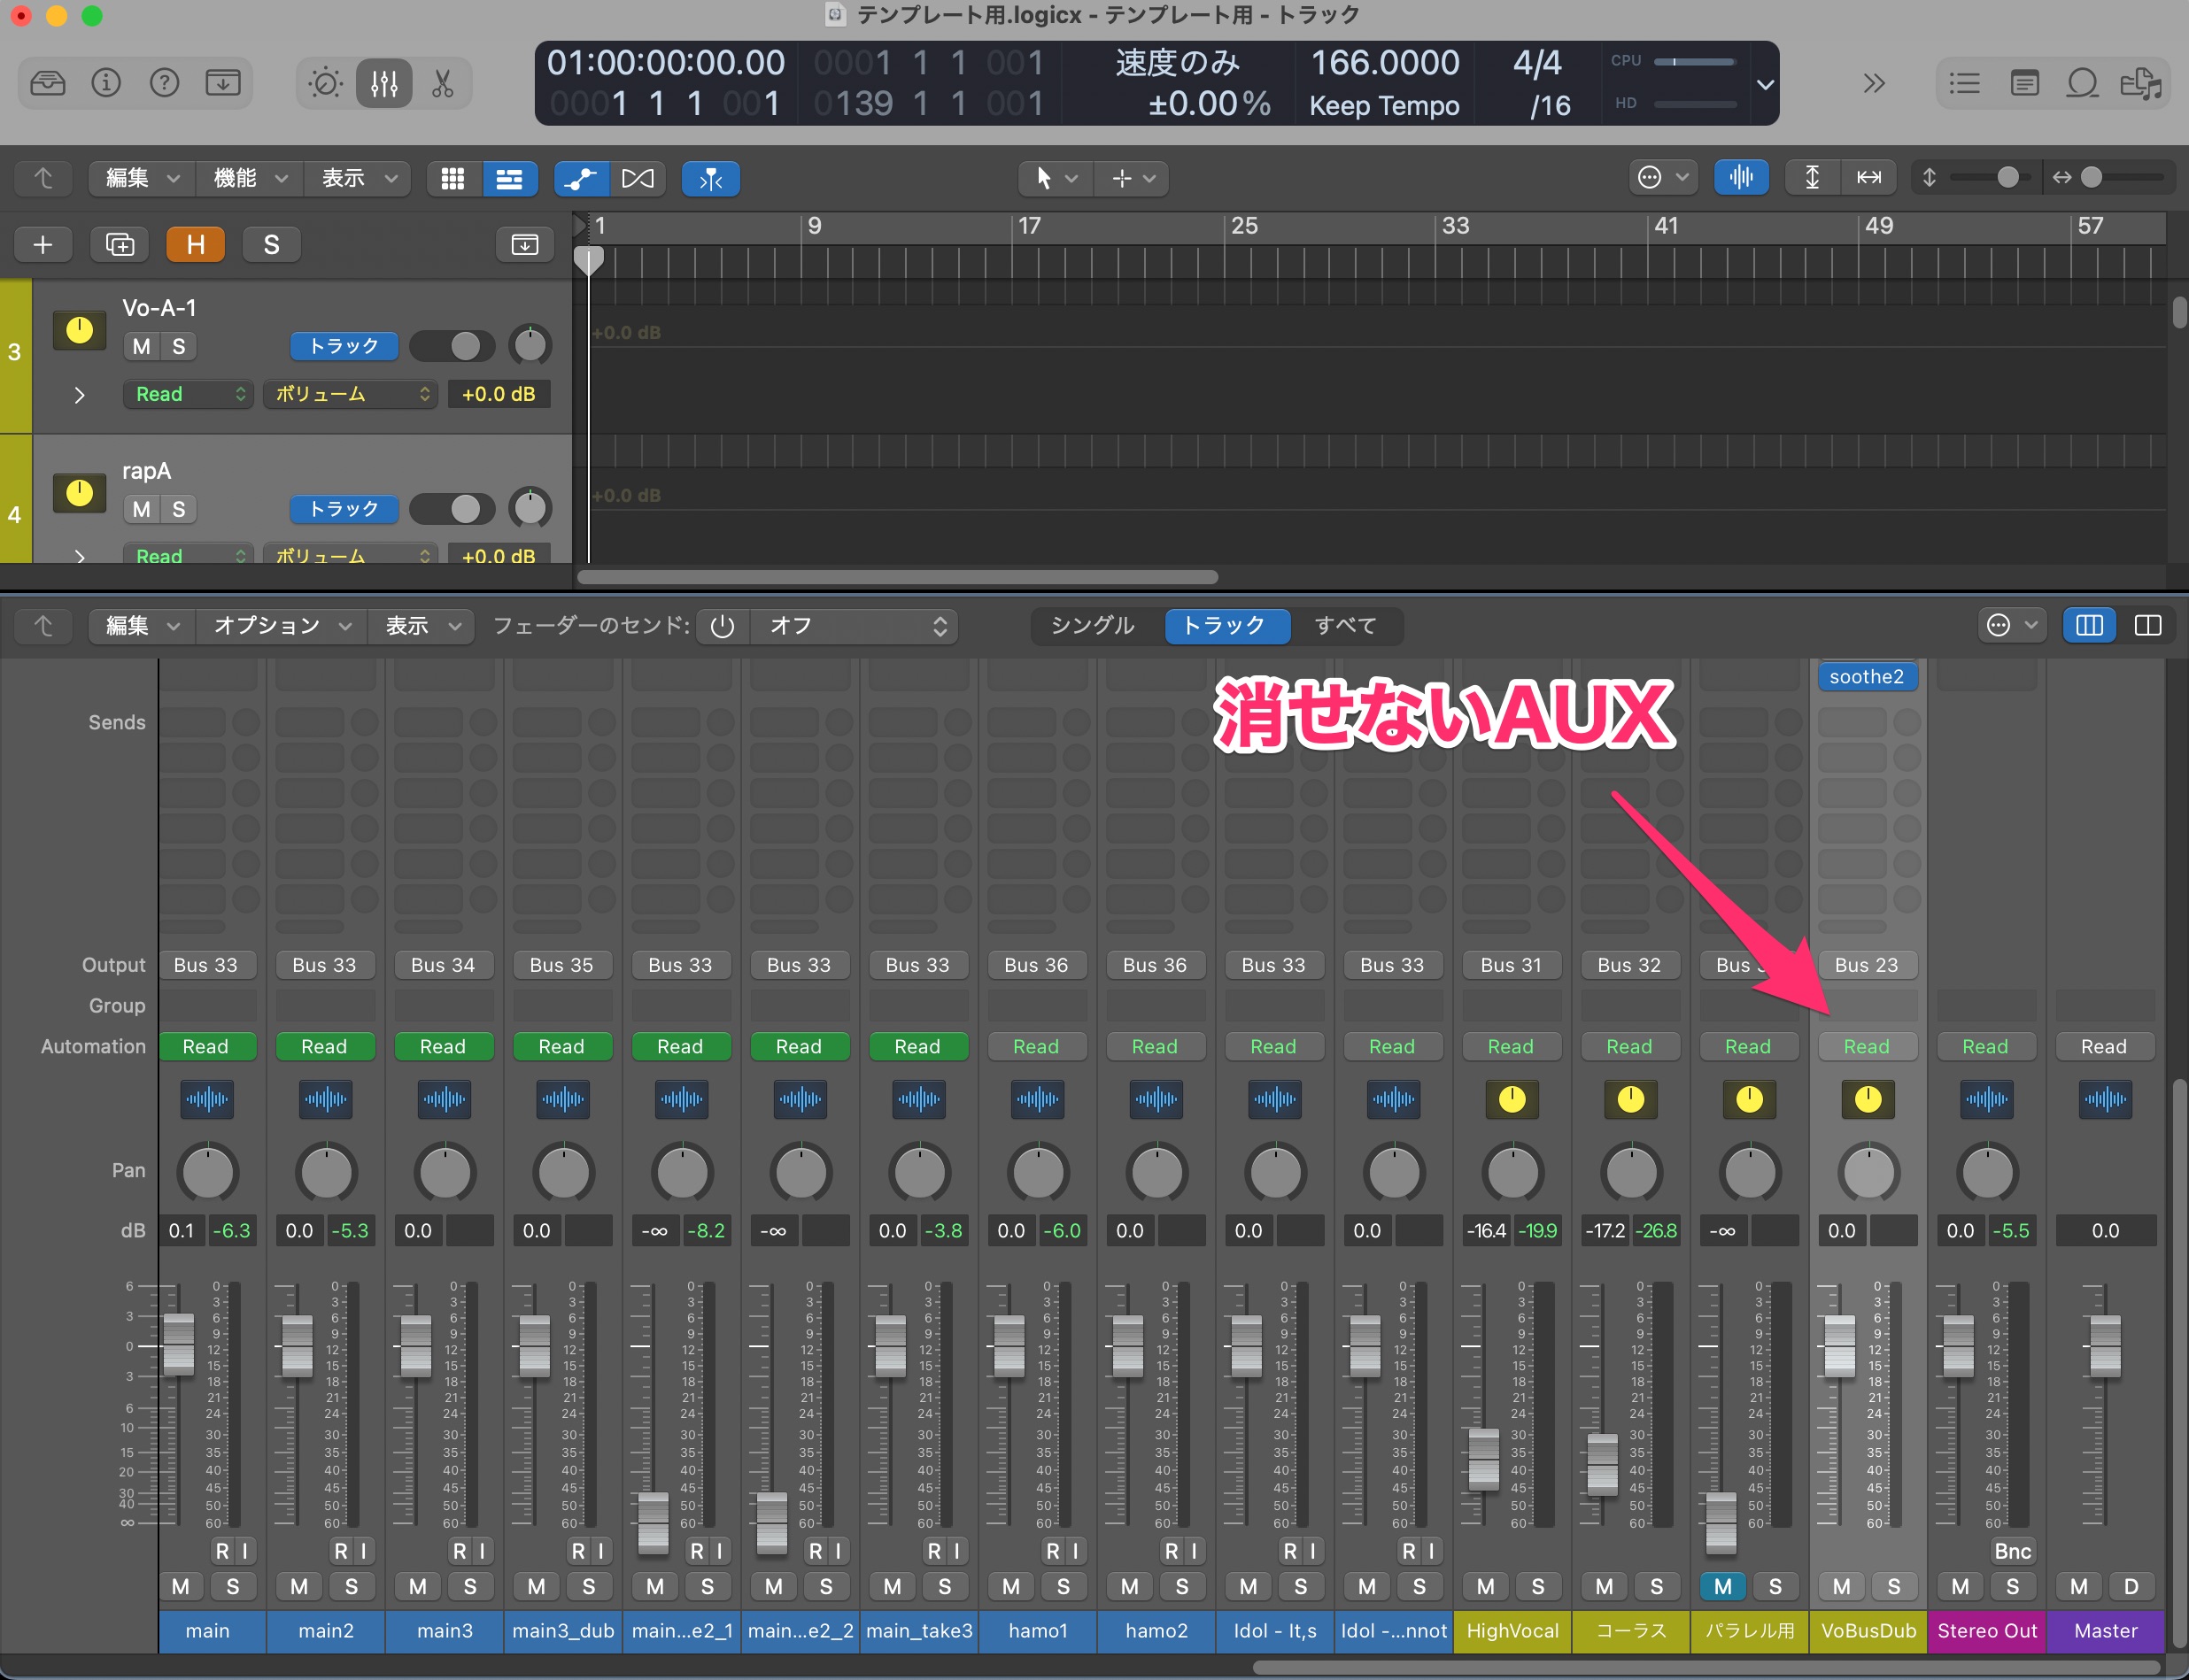The width and height of the screenshot is (2189, 1680).
Task: Click the tempo 166.0000 display
Action: pos(1385,63)
